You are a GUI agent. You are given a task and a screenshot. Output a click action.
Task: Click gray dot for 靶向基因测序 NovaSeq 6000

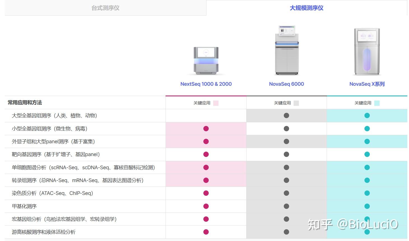click(286, 154)
